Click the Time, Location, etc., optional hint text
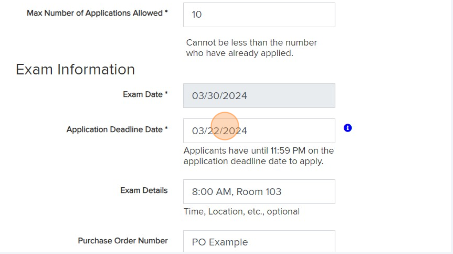Viewport: 453px width, 254px height. pyautogui.click(x=242, y=211)
